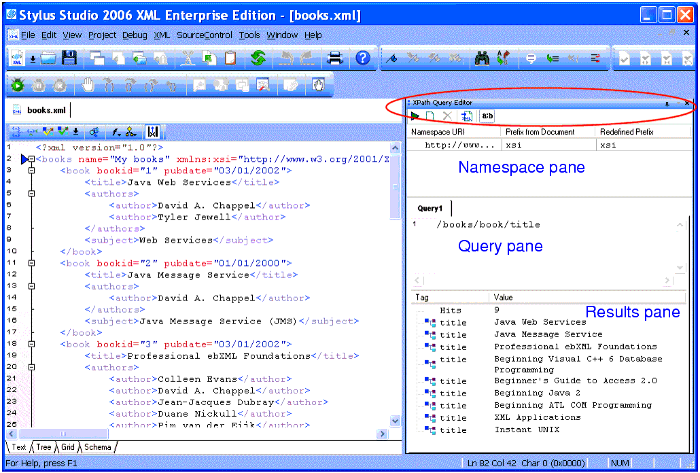This screenshot has height=473, width=700.
Task: Toggle the a:b namespace prefix button
Action: pyautogui.click(x=487, y=116)
